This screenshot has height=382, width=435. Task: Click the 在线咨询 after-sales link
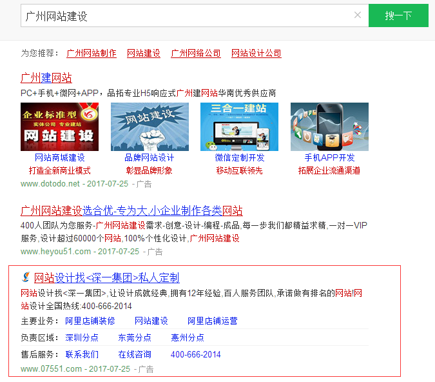135,354
